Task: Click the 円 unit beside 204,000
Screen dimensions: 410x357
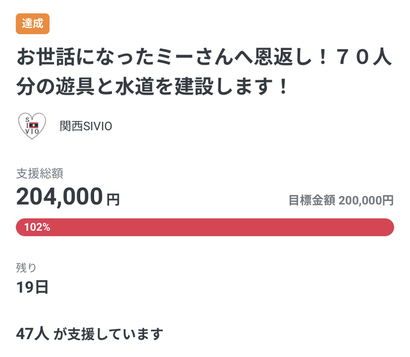Action: (x=113, y=199)
